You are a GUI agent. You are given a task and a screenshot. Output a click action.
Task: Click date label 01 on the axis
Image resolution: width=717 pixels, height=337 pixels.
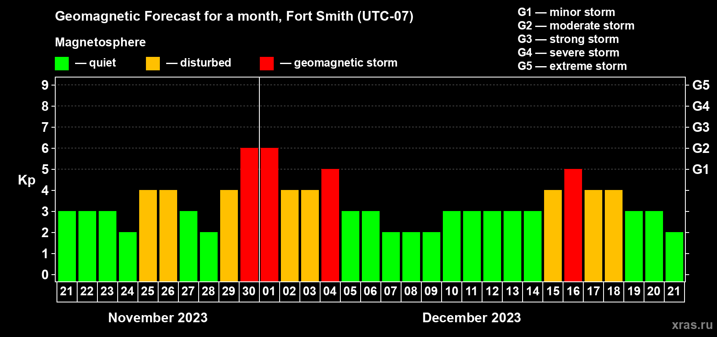tap(269, 291)
